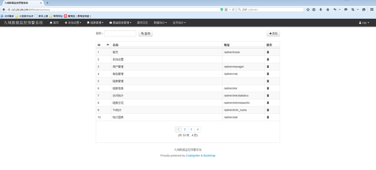The image size is (376, 170).
Task: Go to pagination page 3
Action: click(x=191, y=129)
